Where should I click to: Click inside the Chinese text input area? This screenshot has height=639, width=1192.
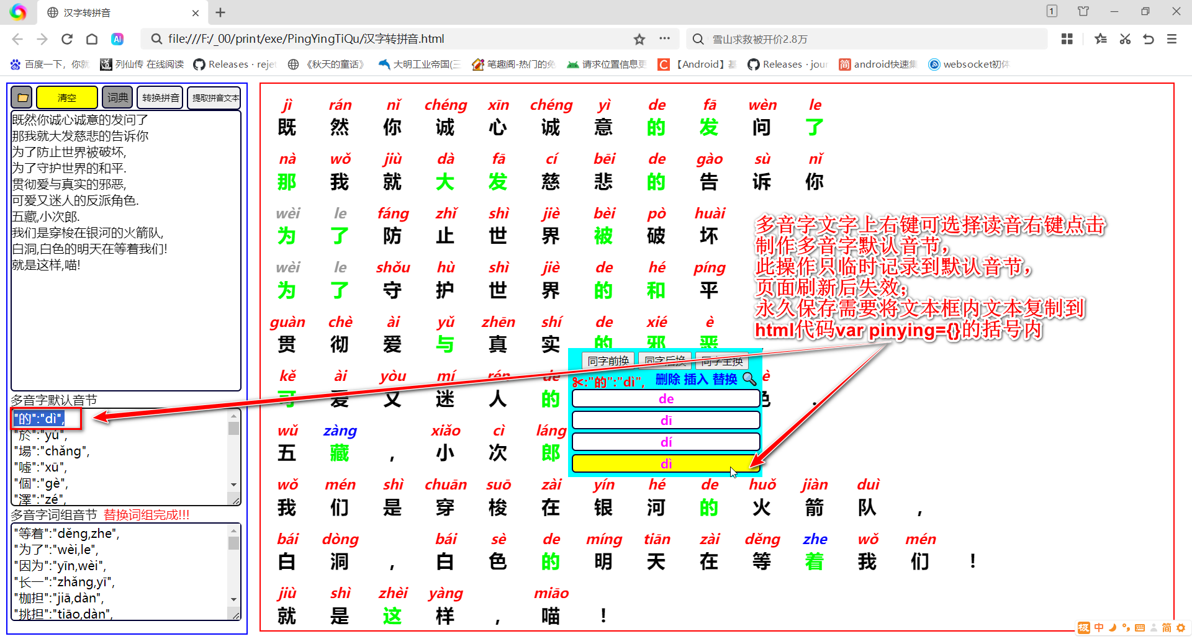point(126,251)
